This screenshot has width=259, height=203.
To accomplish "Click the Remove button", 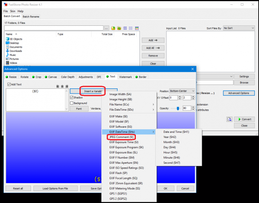I will pos(153,56).
